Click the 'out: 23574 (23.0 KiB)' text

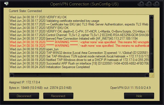[x=58, y=88]
